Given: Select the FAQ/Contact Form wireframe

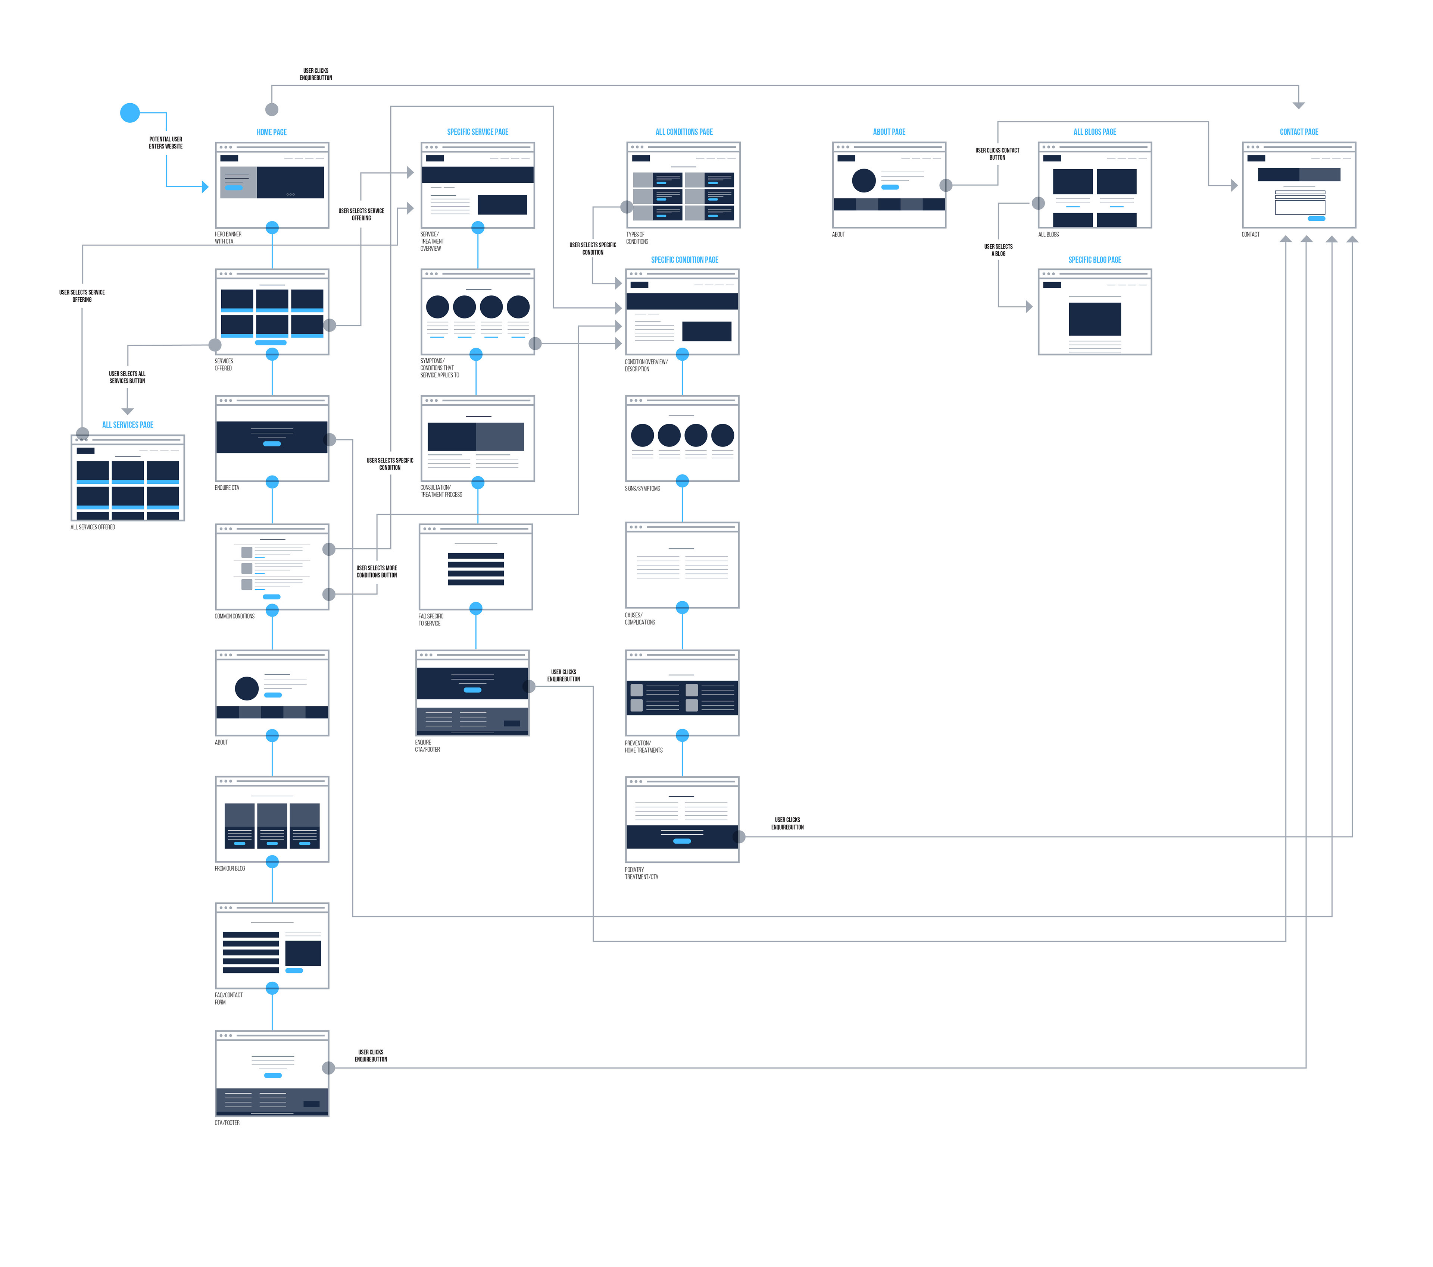Looking at the screenshot, I should [272, 946].
